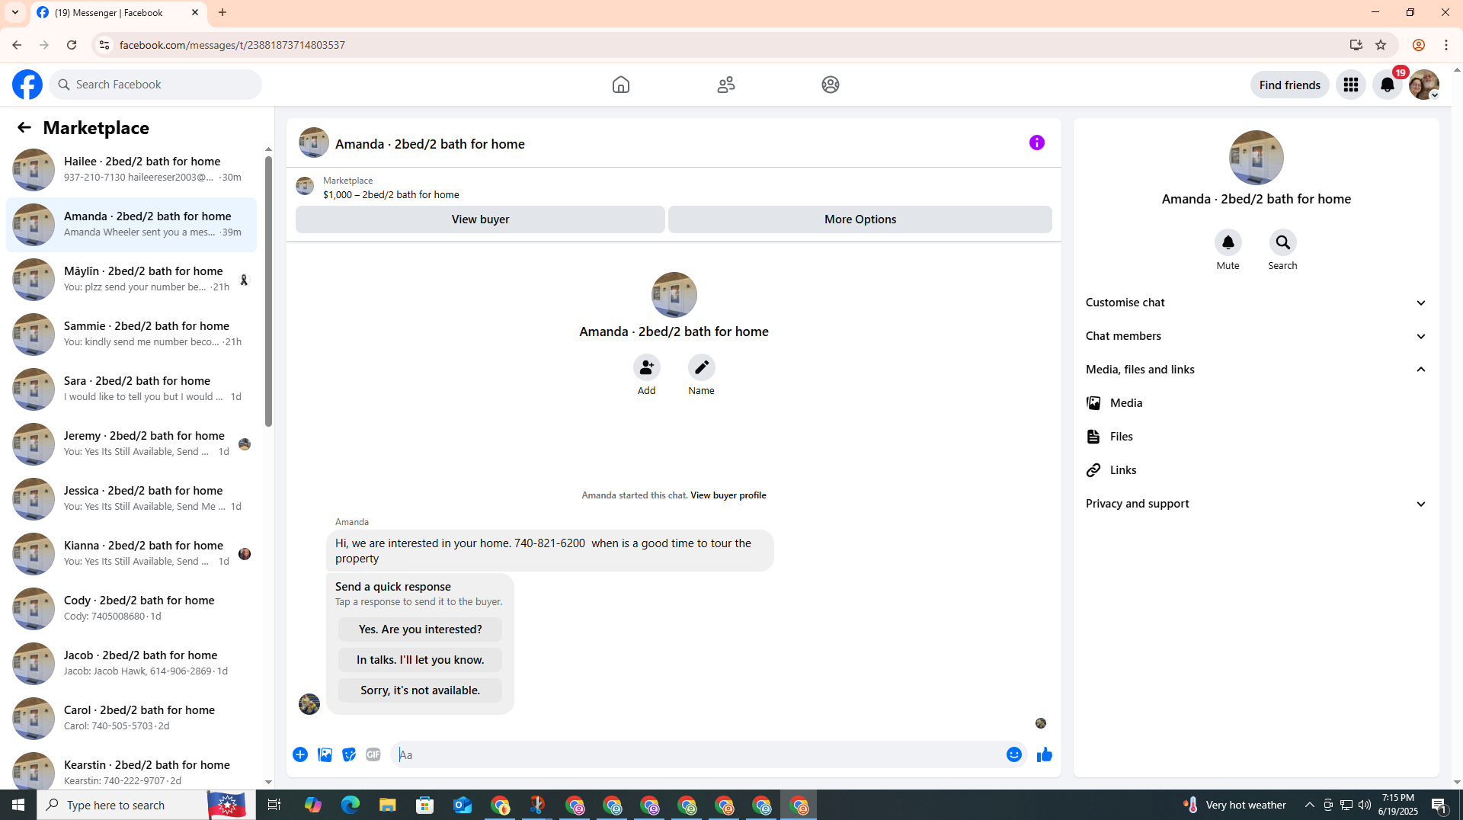The image size is (1463, 820).
Task: Click the Find friends button
Action: [1289, 85]
